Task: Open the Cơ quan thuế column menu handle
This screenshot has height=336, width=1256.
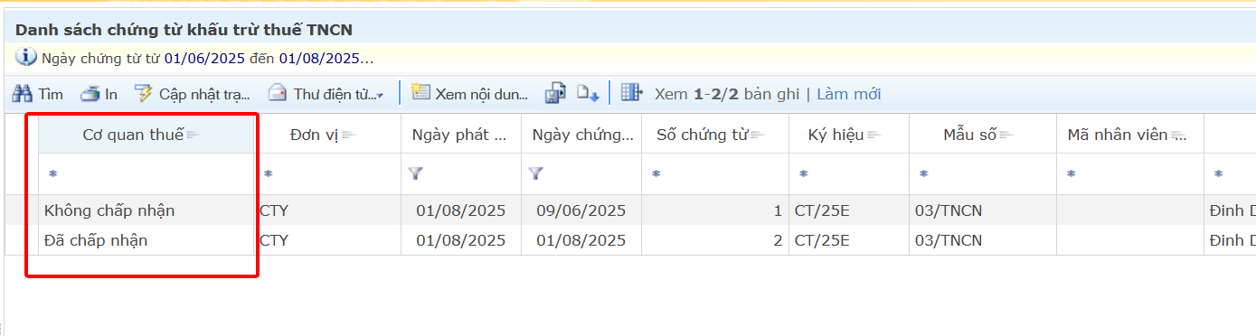Action: coord(193,135)
